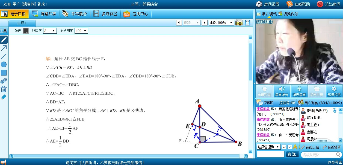Click whiteboard scroll-down arrow button
The width and height of the screenshot is (343, 165).
click(x=250, y=151)
